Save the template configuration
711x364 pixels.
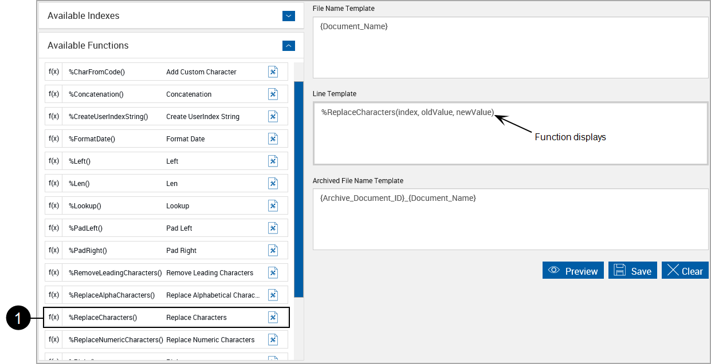(633, 271)
